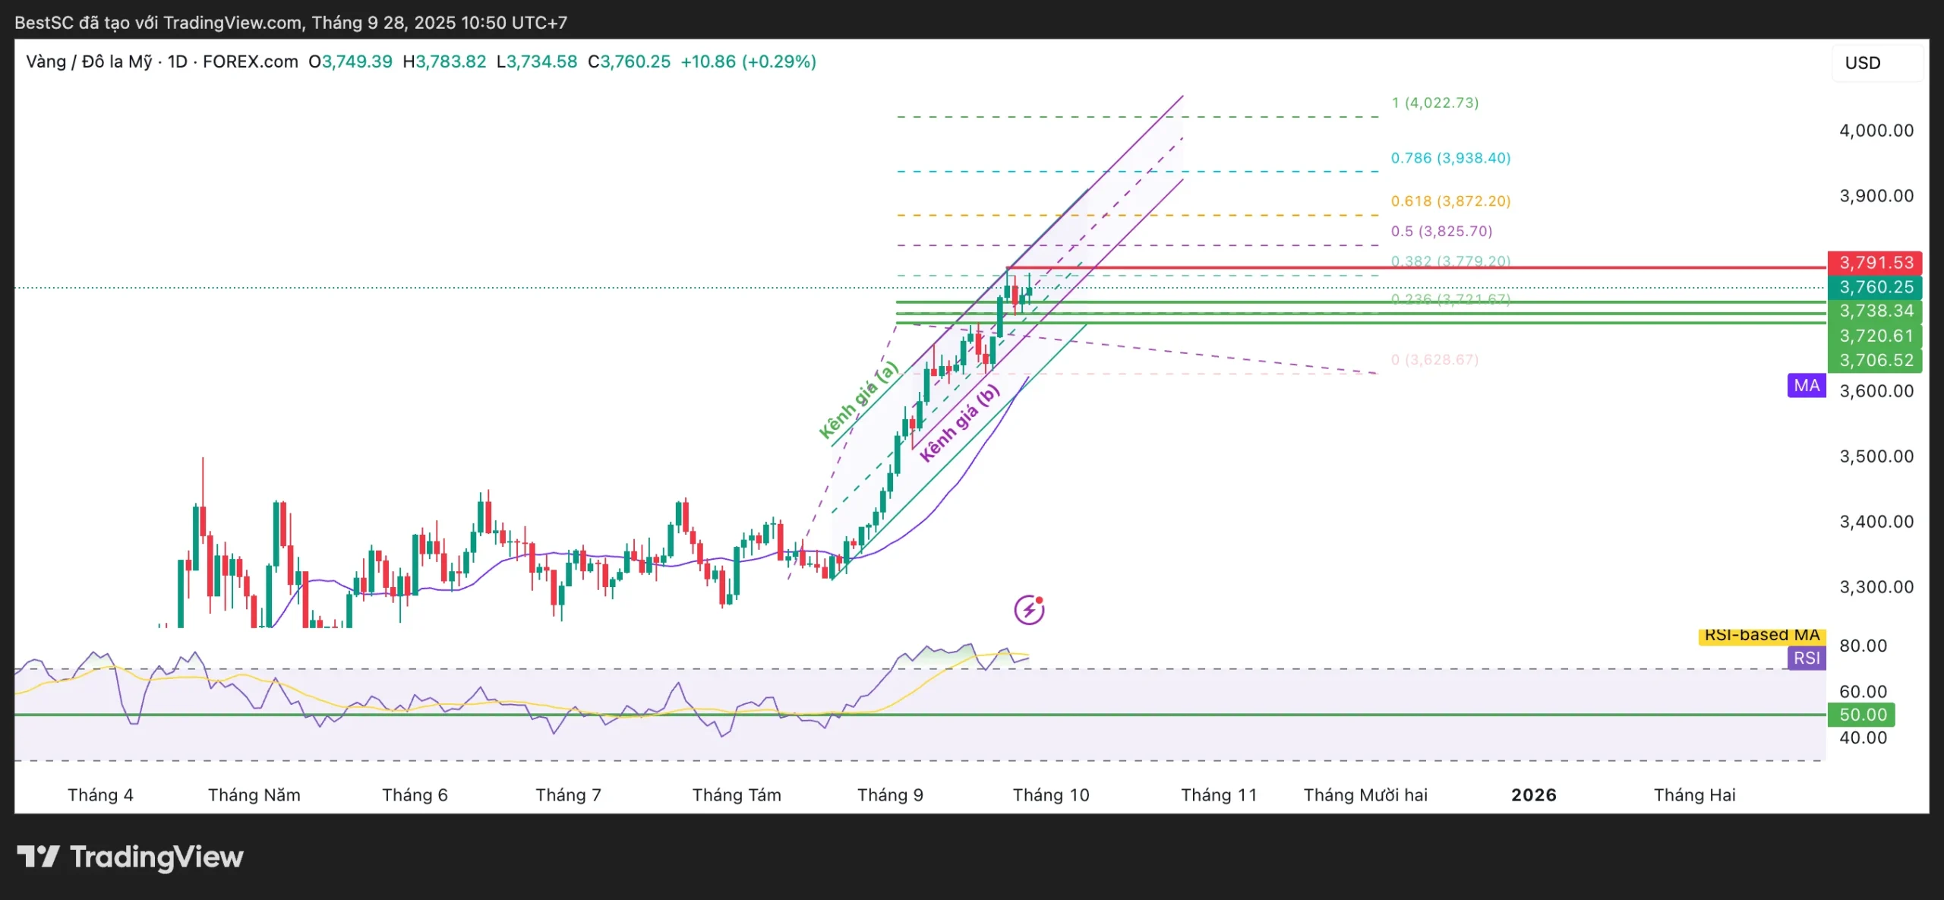Click the Tháng 10 label on time axis

click(1050, 795)
